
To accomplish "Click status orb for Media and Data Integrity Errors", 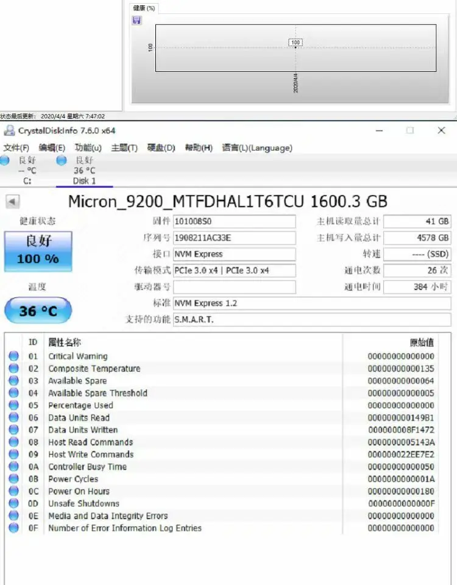I will pyautogui.click(x=14, y=516).
